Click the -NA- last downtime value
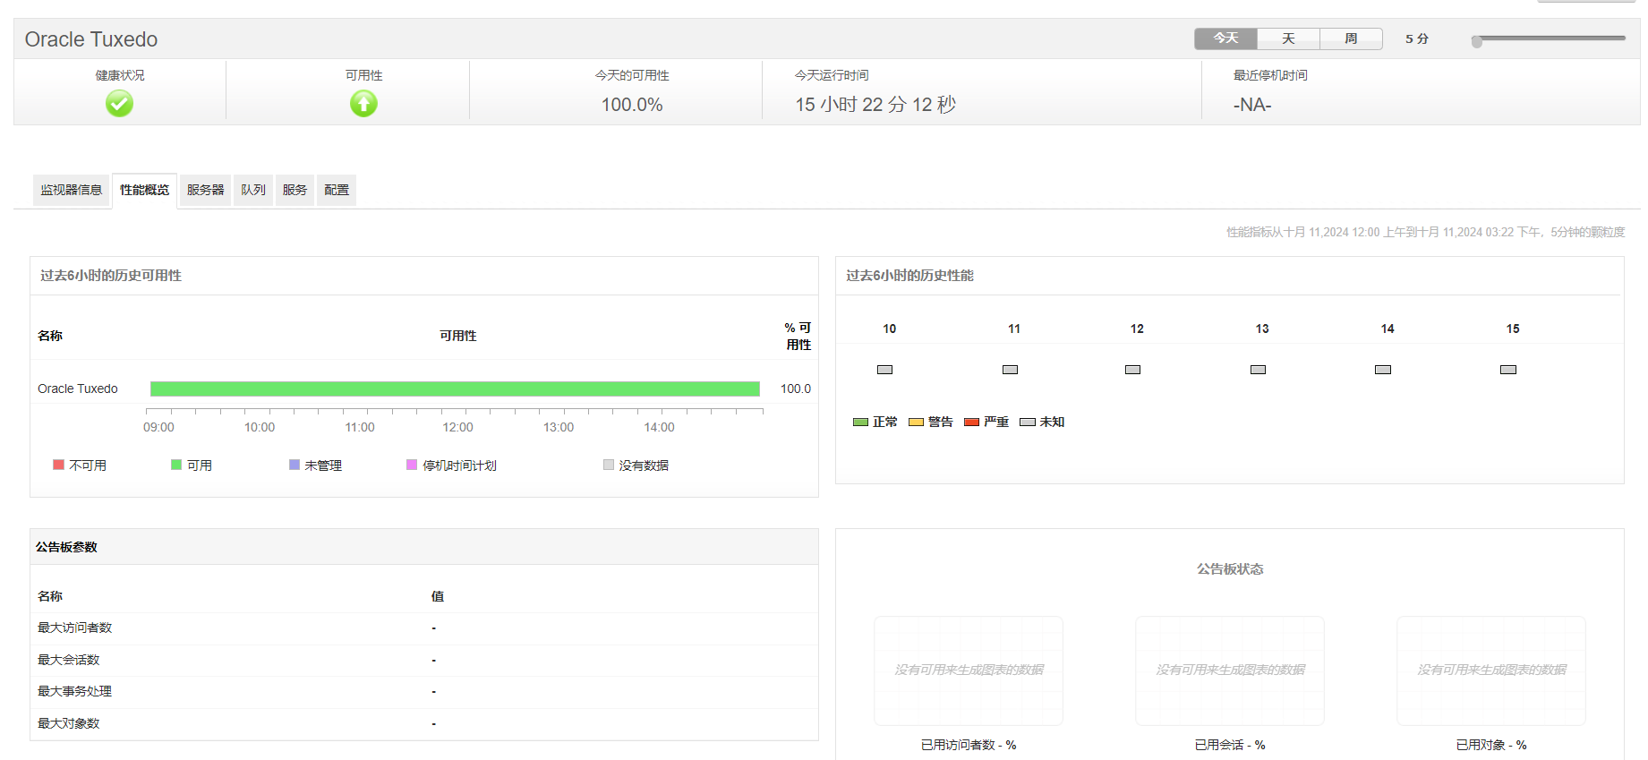1648x760 pixels. [x=1252, y=105]
